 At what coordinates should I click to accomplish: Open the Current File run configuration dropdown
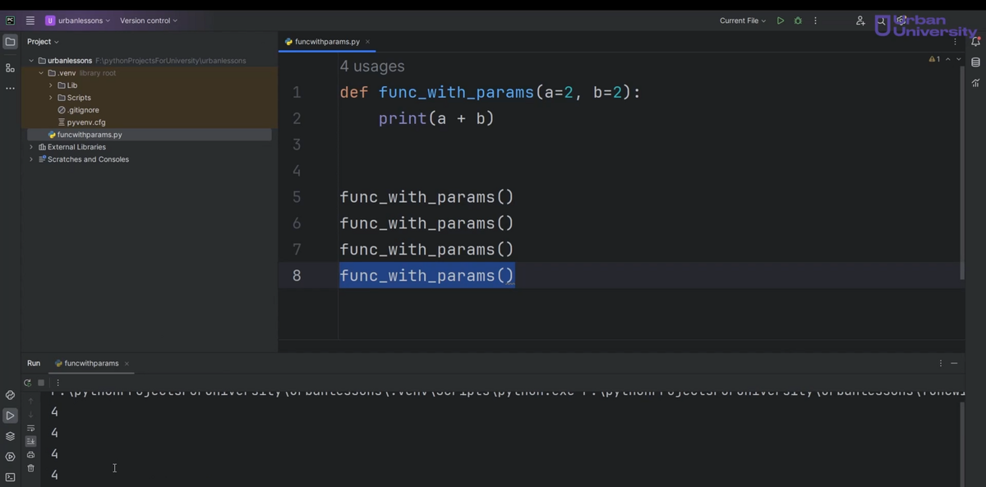click(743, 21)
